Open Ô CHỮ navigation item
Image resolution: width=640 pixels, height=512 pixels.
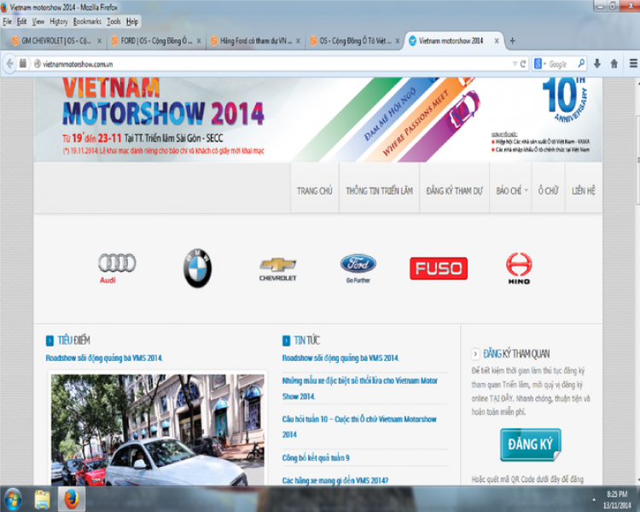tap(548, 190)
